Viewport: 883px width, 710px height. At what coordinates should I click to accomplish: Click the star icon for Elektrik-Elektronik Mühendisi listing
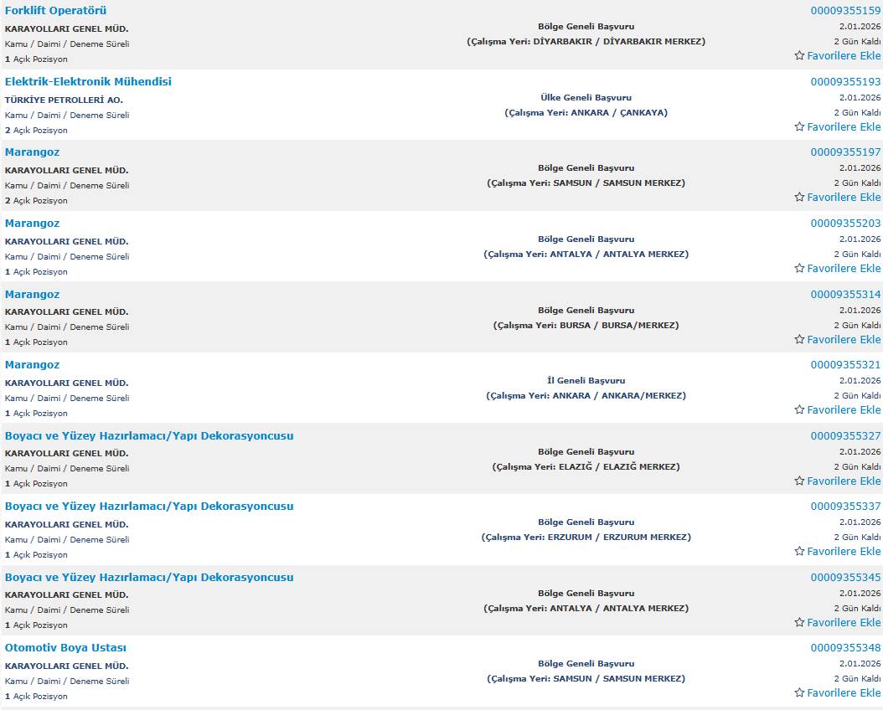pyautogui.click(x=799, y=127)
